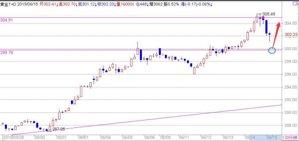
Task: Click the amplitude 振0.52% value
Action: tap(171, 4)
